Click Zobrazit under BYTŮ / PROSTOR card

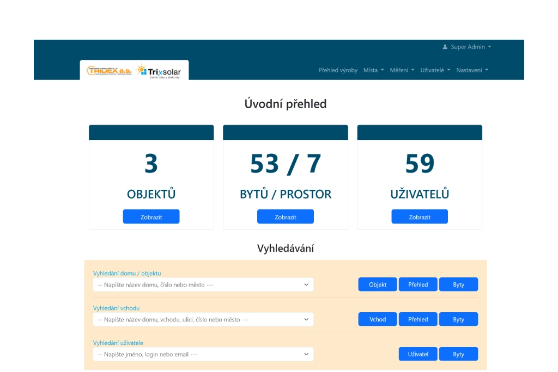286,217
